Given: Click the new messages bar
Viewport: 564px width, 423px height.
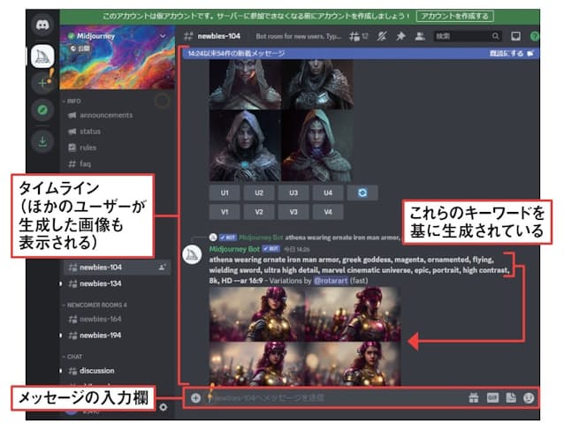Looking at the screenshot, I should click(361, 53).
